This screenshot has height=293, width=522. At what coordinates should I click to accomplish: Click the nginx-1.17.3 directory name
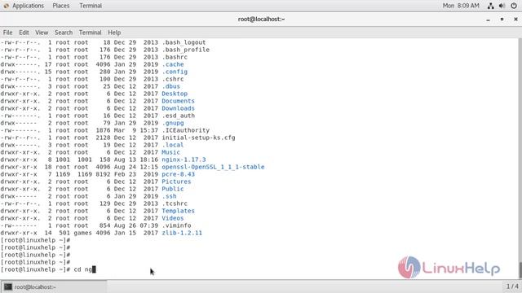click(x=184, y=160)
